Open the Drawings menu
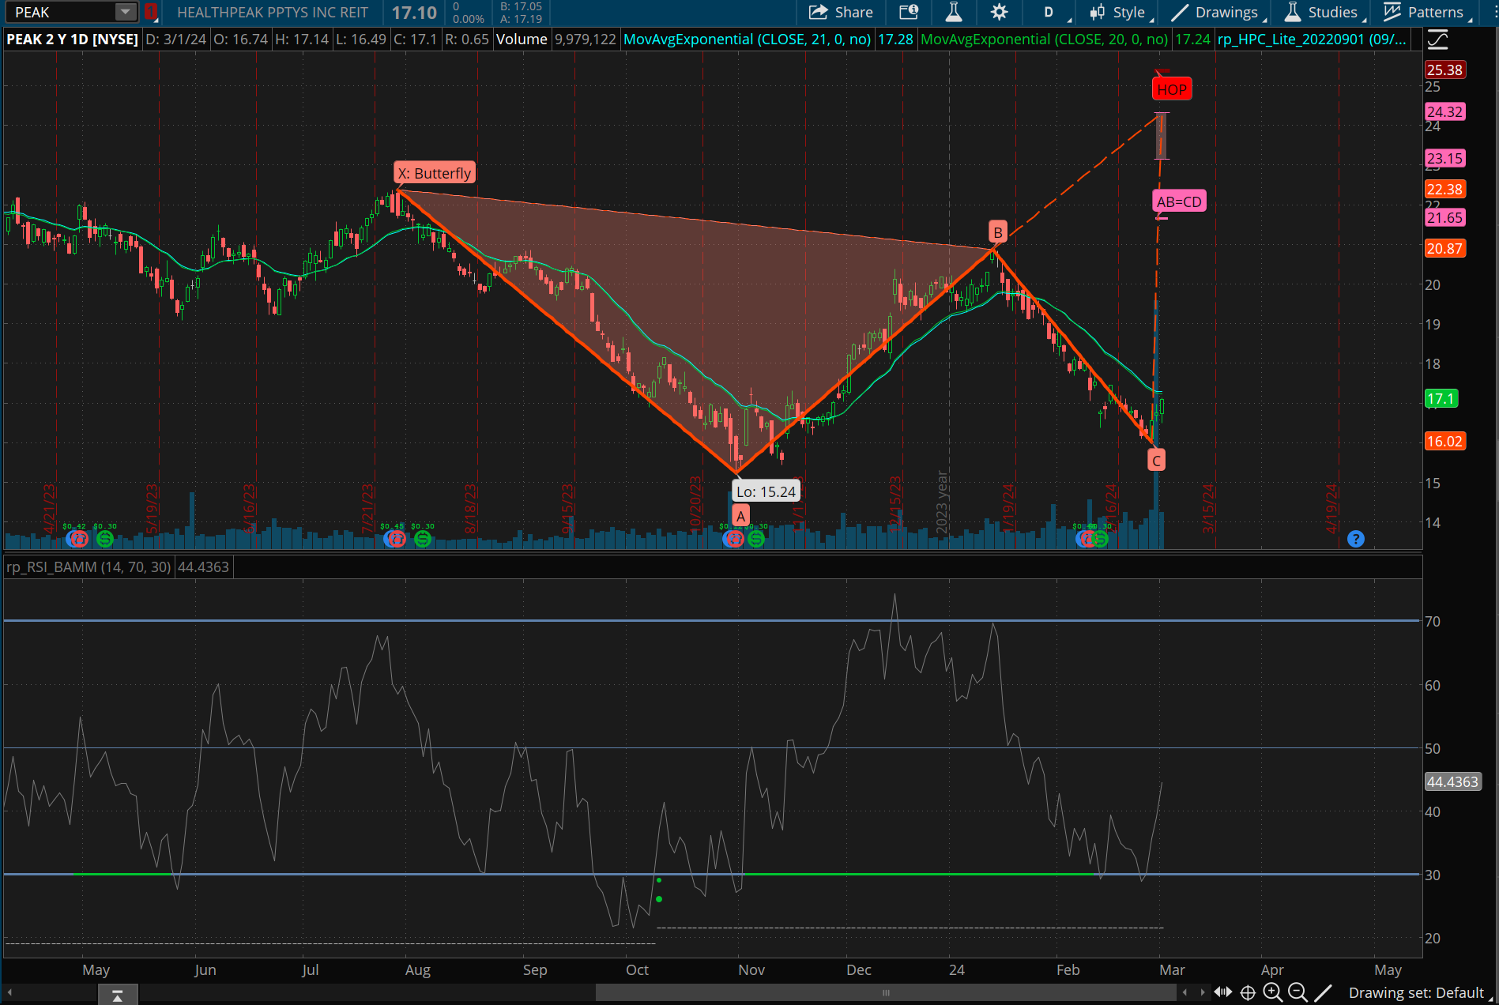Image resolution: width=1499 pixels, height=1005 pixels. tap(1218, 13)
